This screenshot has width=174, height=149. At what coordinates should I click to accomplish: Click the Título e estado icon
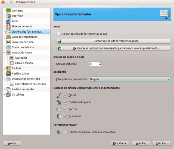[11, 63]
